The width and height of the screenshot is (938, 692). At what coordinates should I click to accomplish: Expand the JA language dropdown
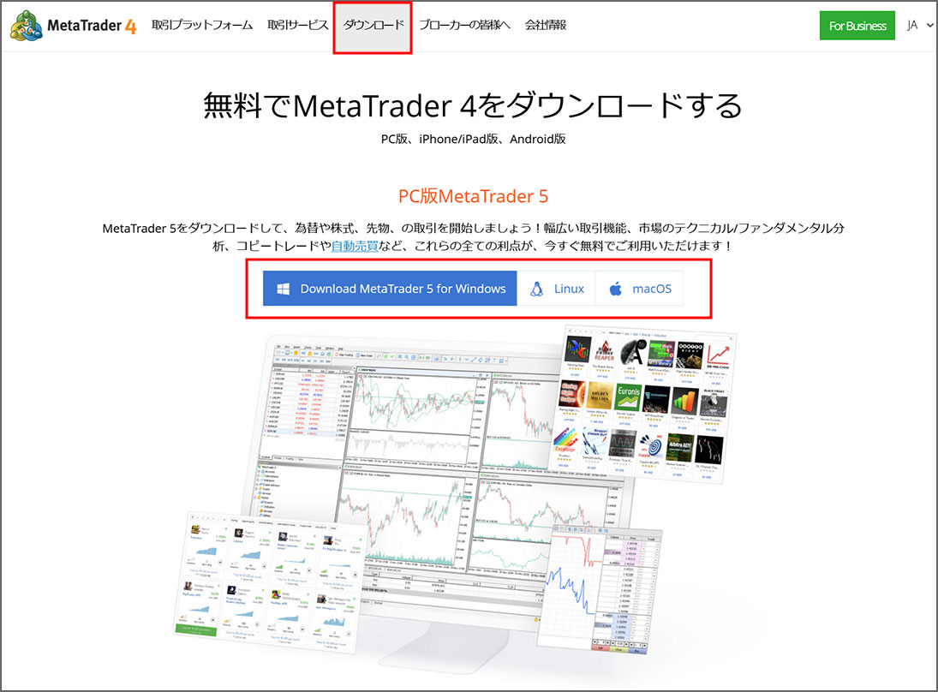(919, 25)
